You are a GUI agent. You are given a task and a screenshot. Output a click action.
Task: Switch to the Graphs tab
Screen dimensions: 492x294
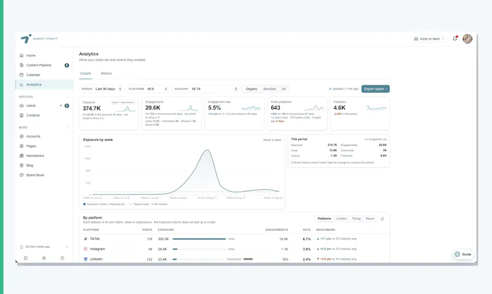[x=85, y=73]
